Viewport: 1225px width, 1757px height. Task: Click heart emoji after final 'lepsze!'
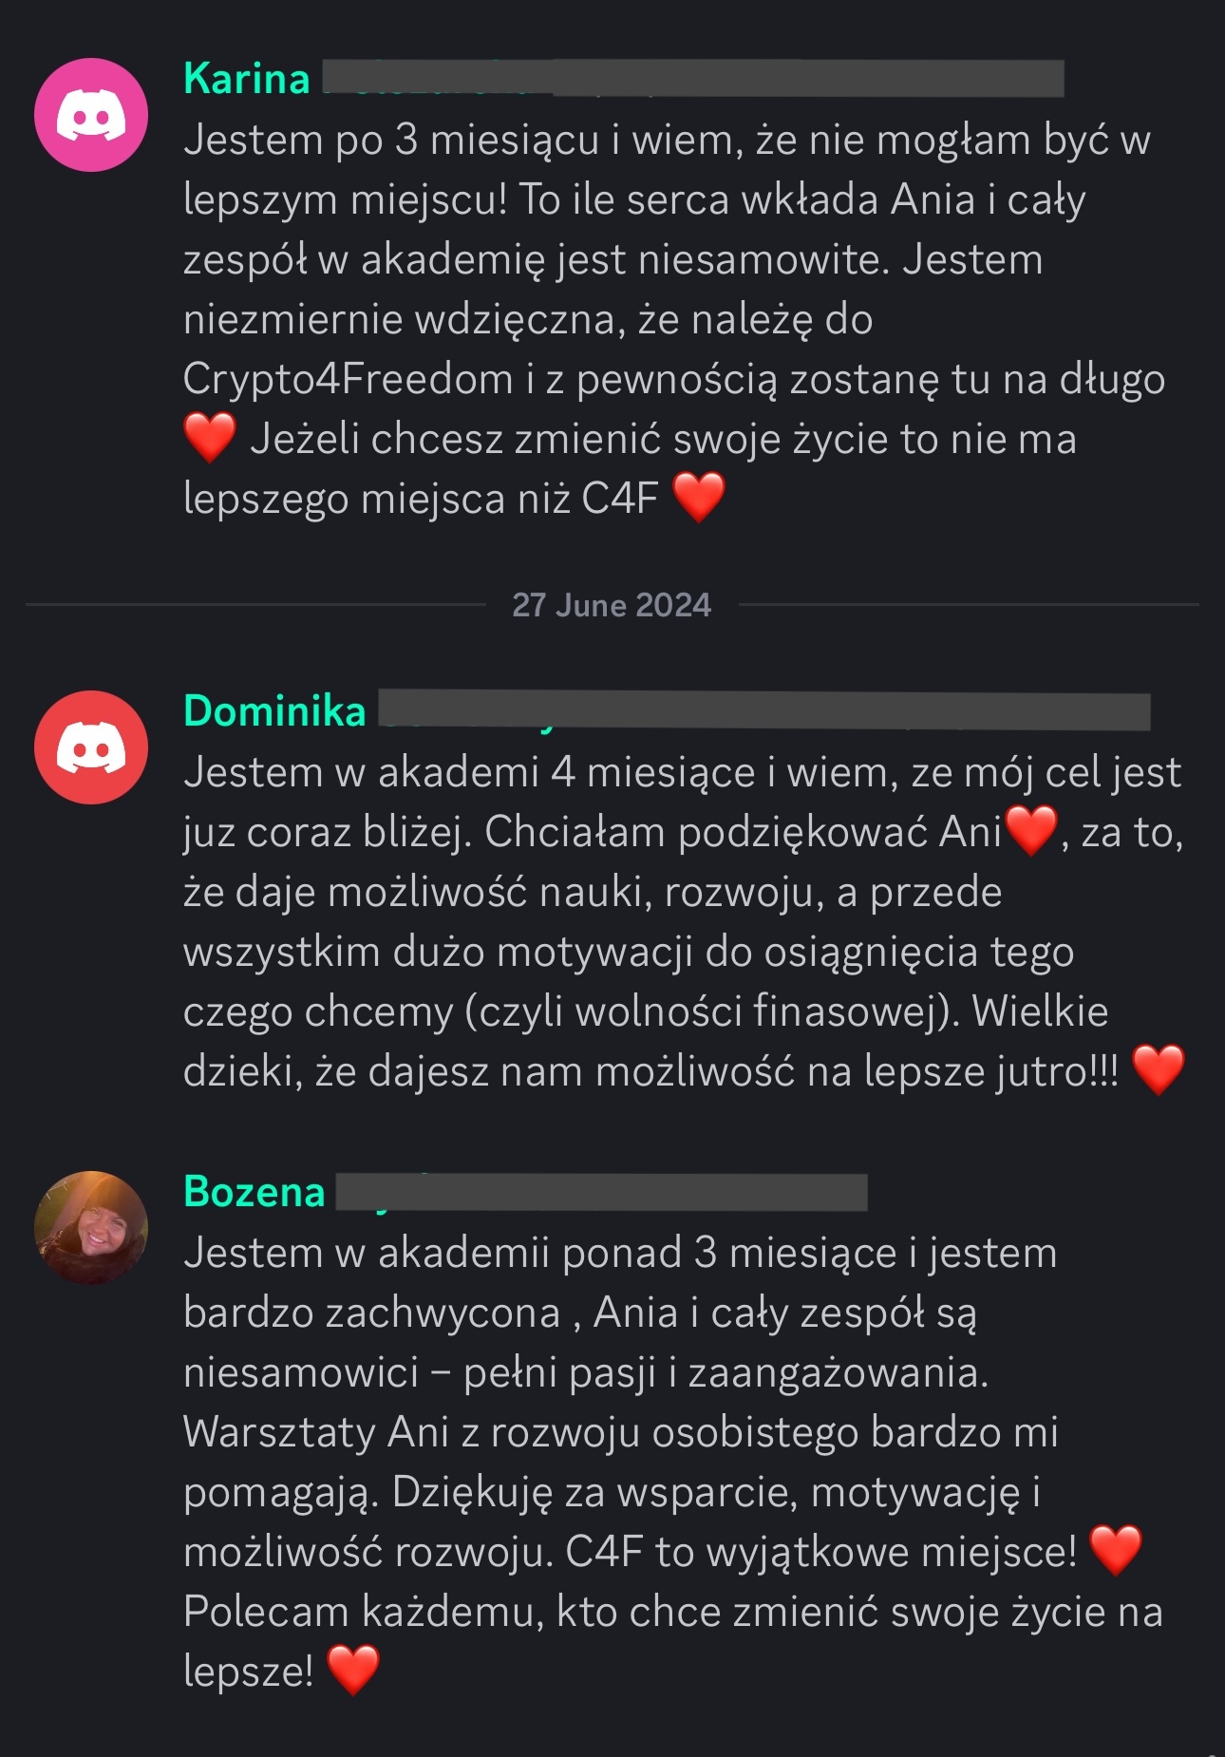click(353, 1671)
